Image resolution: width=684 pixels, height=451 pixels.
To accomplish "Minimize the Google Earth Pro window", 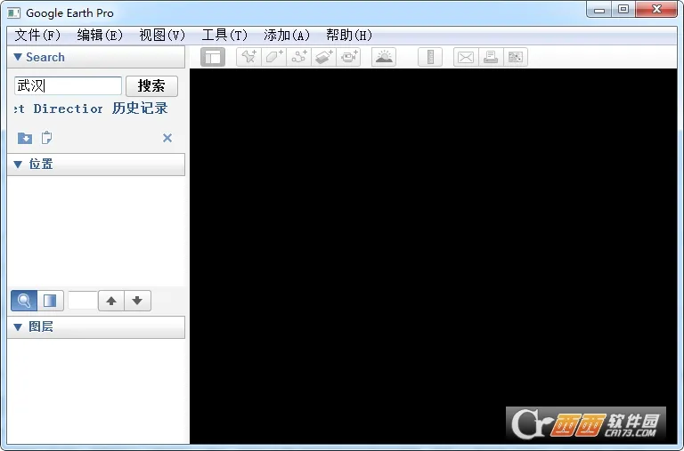I will (598, 10).
